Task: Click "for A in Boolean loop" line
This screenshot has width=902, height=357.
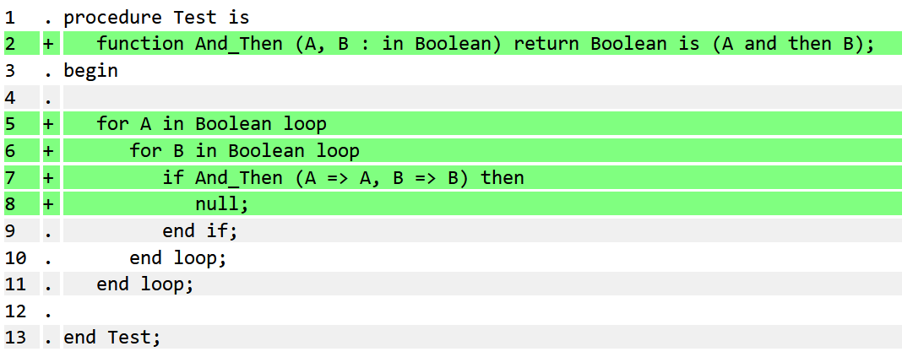Action: click(211, 124)
